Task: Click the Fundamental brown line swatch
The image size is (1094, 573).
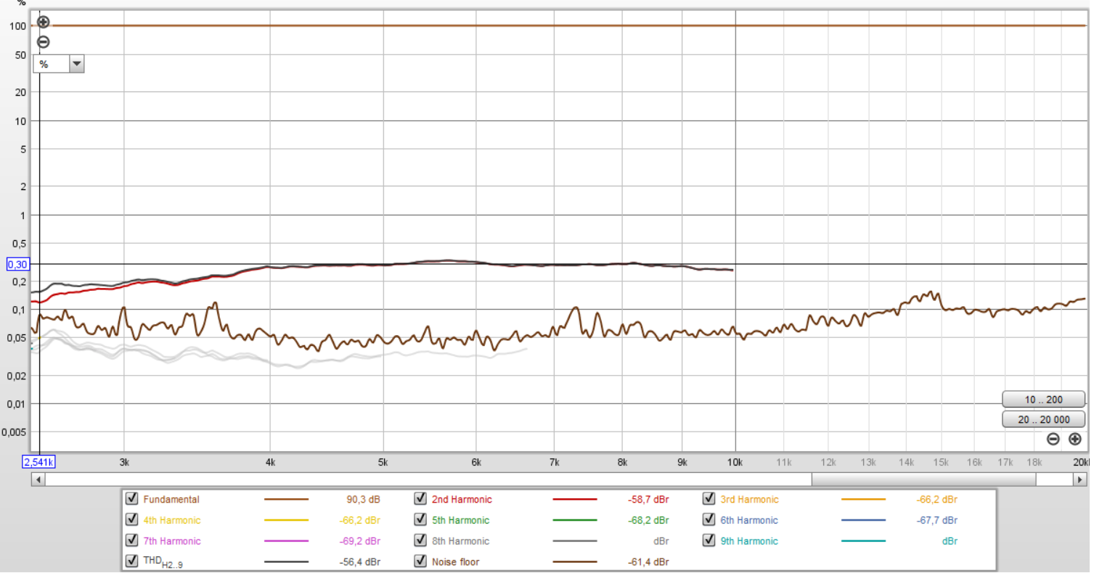Action: 286,500
